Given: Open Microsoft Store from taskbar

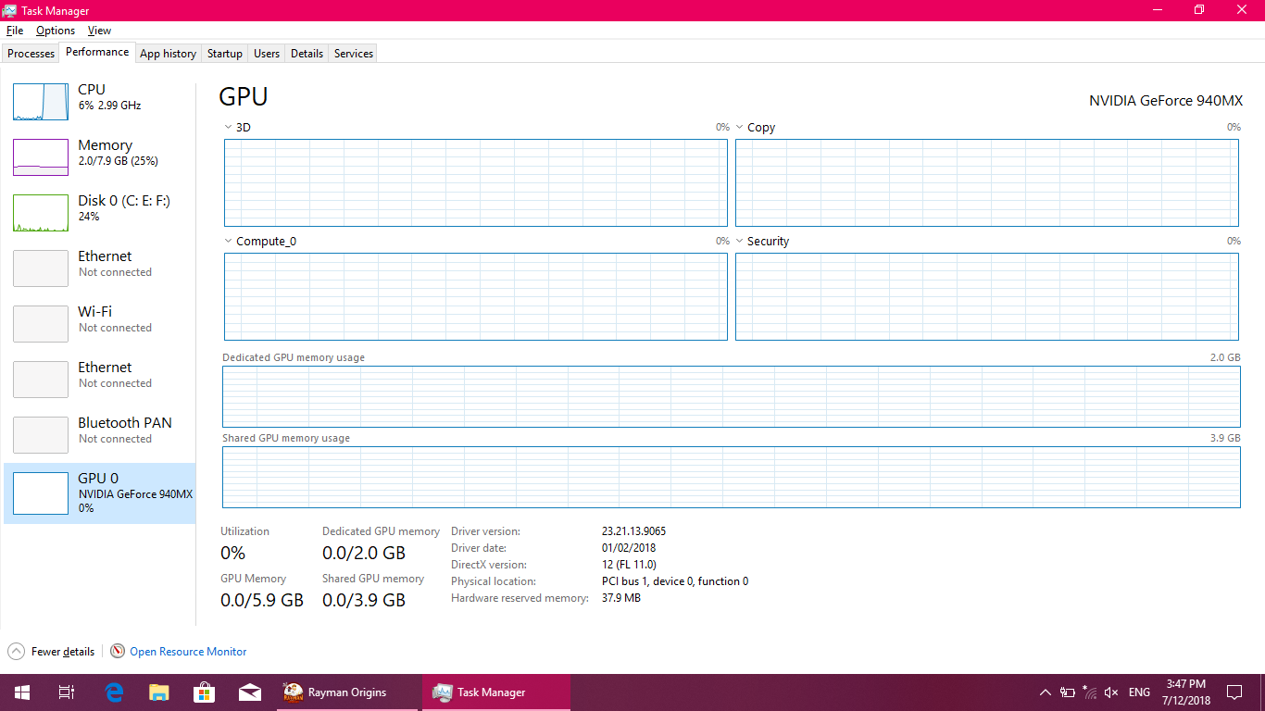Looking at the screenshot, I should [205, 692].
